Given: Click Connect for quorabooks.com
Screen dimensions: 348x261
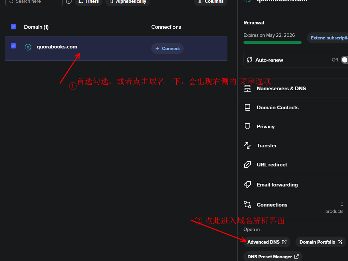Looking at the screenshot, I should [167, 48].
